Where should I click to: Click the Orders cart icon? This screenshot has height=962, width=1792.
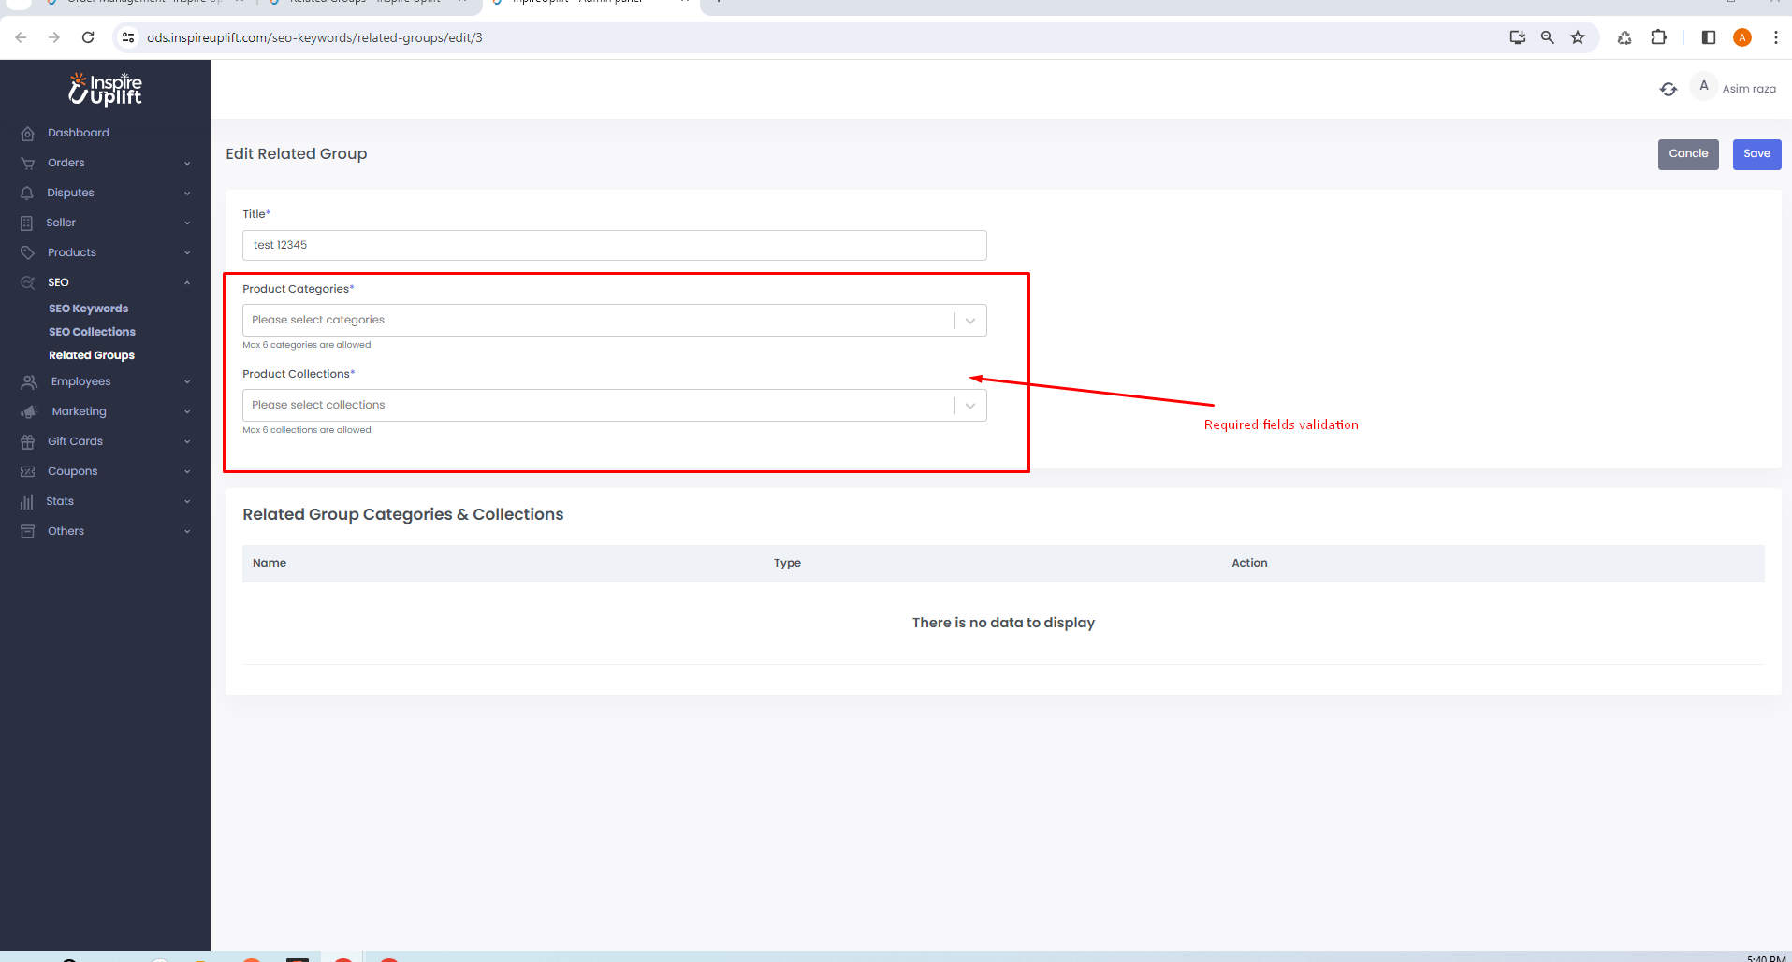[28, 164]
